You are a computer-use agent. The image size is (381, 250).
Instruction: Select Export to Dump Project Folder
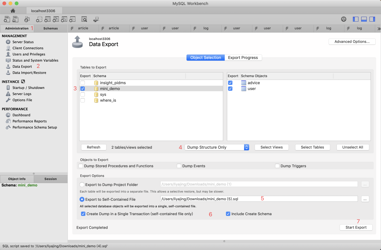[x=82, y=185]
